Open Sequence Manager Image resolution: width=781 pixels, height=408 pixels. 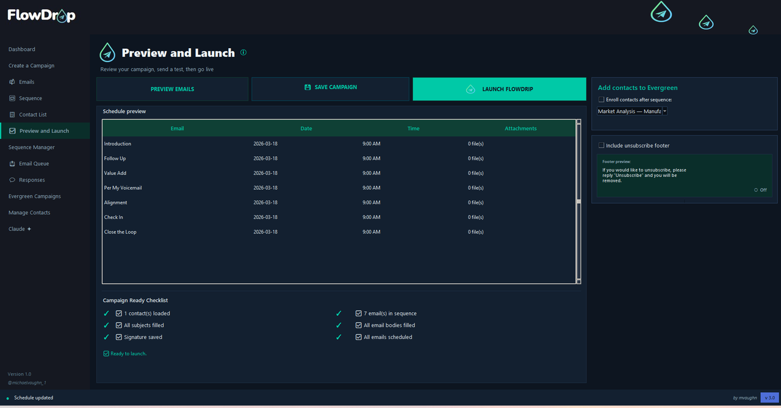[32, 147]
